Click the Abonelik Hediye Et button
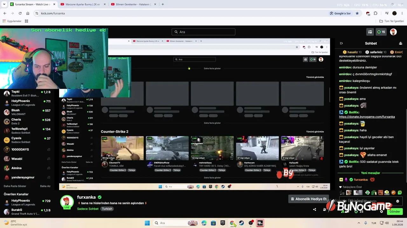 point(308,199)
